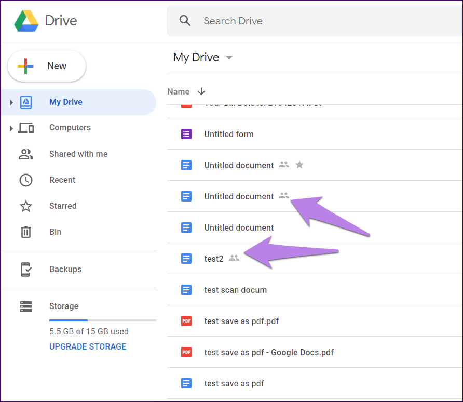Click the storage usage progress bar
Image resolution: width=463 pixels, height=402 pixels.
pos(102,320)
